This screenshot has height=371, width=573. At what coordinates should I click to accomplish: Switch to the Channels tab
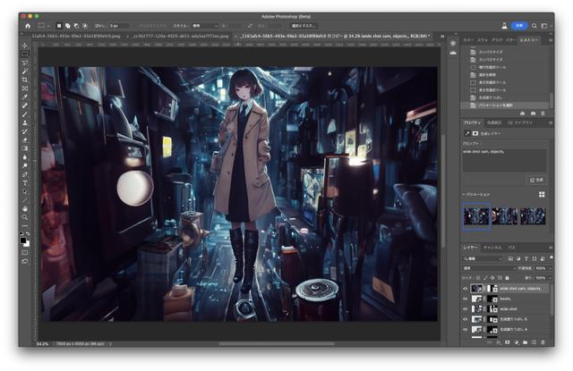point(492,247)
